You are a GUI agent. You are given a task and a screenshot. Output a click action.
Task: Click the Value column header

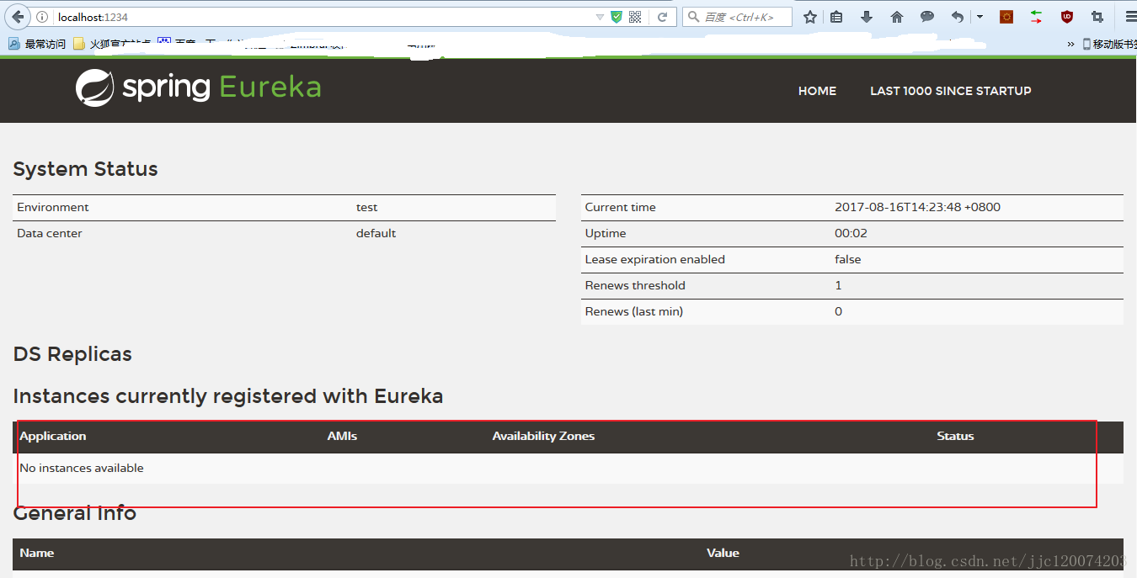click(x=723, y=553)
